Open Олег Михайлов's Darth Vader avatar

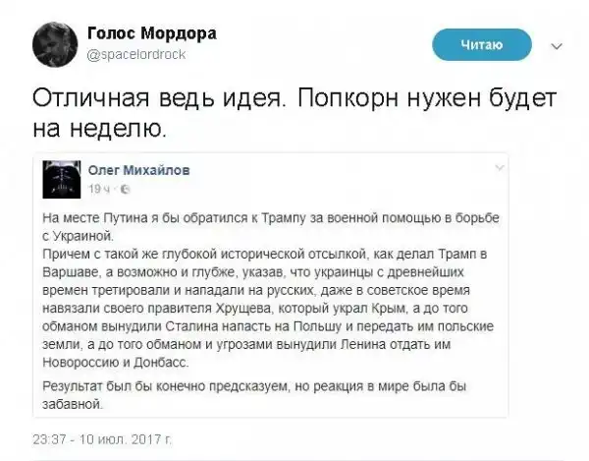(64, 178)
